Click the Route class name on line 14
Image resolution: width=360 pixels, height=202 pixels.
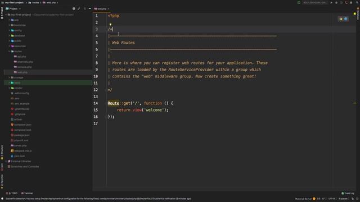(x=114, y=103)
